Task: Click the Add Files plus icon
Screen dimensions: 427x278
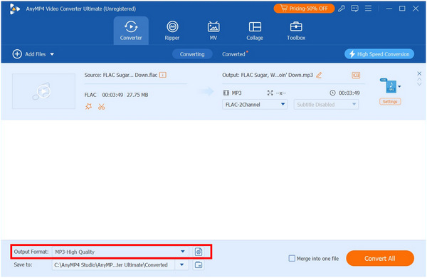Action: [17, 54]
